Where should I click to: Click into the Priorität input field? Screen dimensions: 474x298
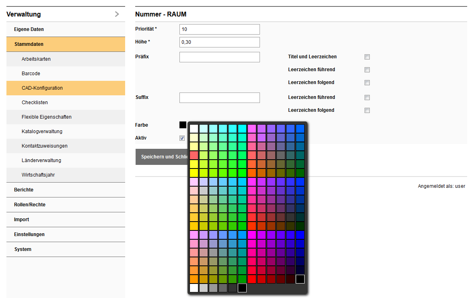(x=219, y=29)
